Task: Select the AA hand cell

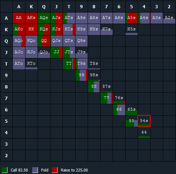Action: coord(19,18)
